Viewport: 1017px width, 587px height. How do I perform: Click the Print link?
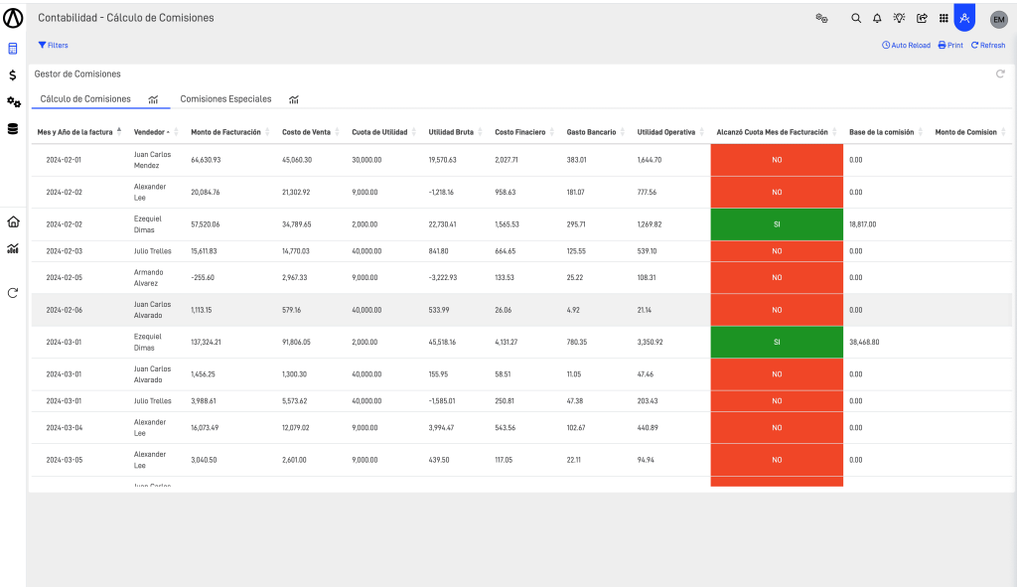(x=950, y=46)
